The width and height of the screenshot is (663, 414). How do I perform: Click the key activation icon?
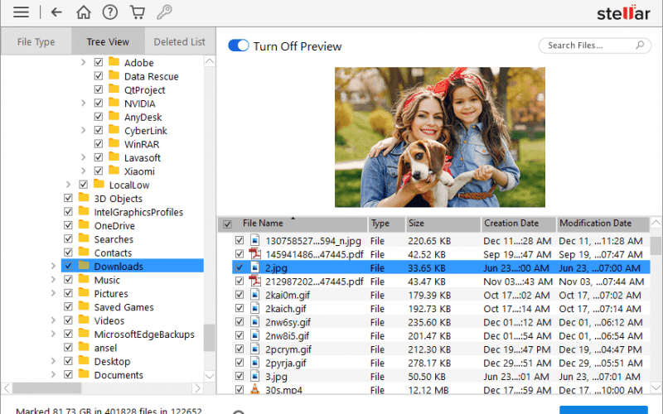164,12
